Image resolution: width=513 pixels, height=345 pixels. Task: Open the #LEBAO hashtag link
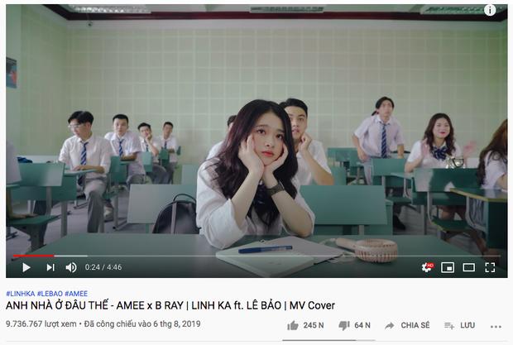[50, 294]
